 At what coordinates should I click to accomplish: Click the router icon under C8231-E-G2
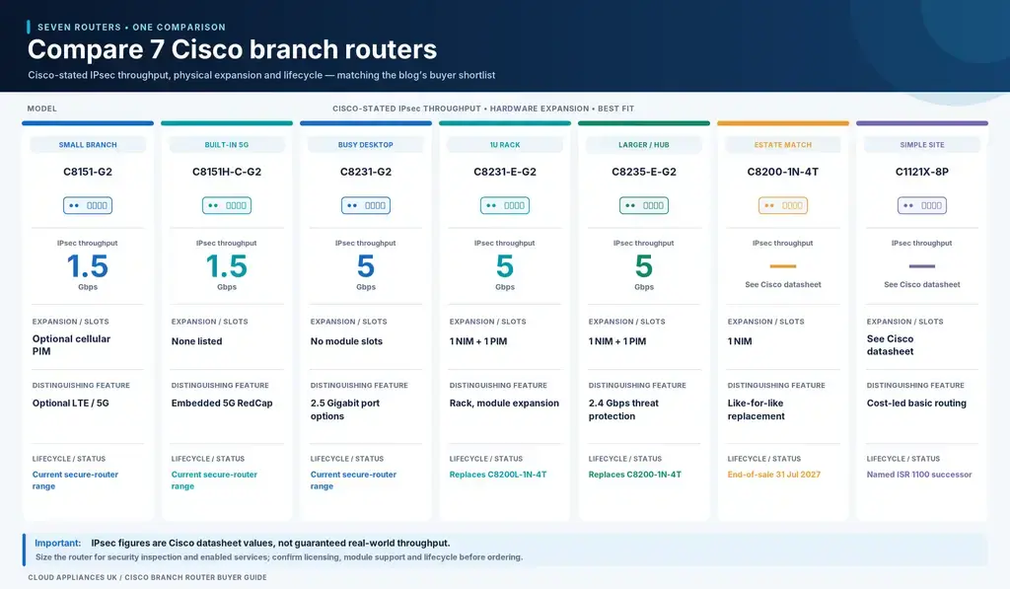point(505,205)
